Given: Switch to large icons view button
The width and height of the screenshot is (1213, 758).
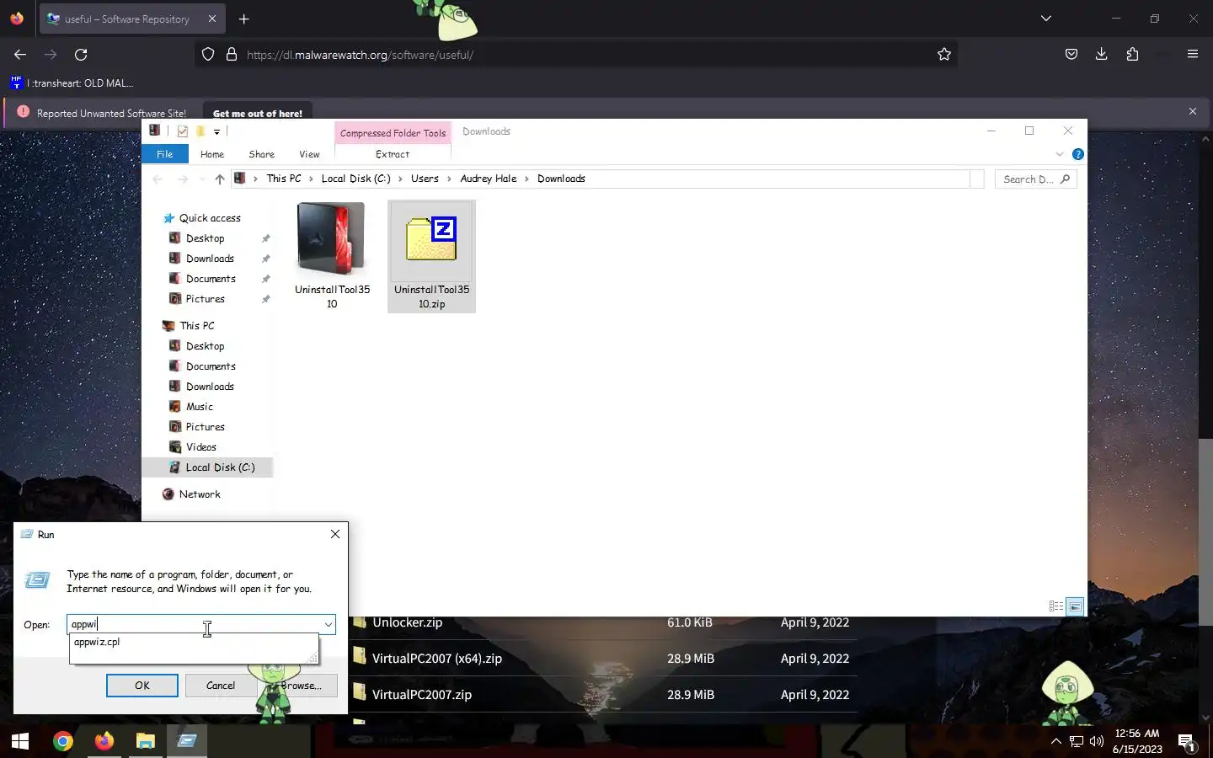Looking at the screenshot, I should [1075, 606].
